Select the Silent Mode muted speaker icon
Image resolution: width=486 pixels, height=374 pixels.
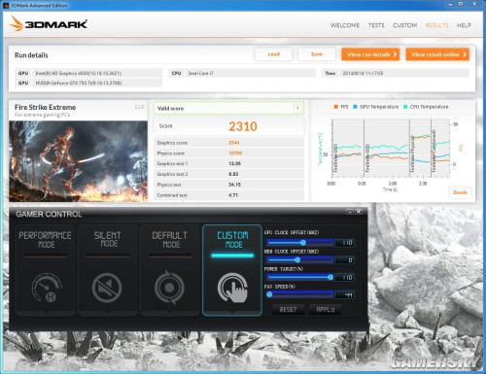pyautogui.click(x=107, y=288)
